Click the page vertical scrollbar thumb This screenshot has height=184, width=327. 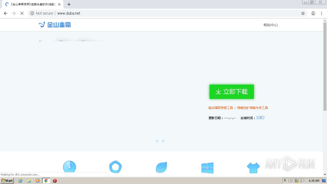pos(325,66)
